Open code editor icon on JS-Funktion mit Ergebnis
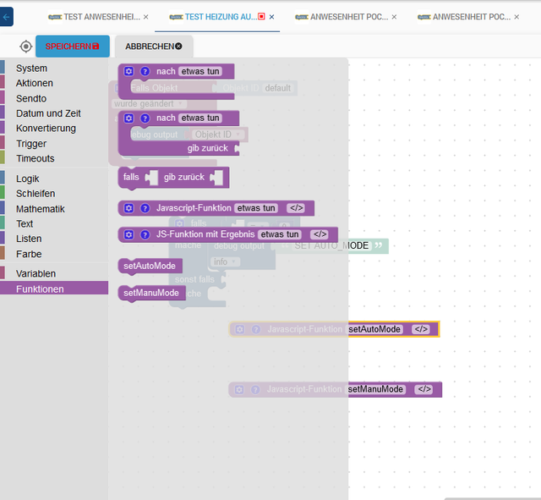 (x=320, y=234)
